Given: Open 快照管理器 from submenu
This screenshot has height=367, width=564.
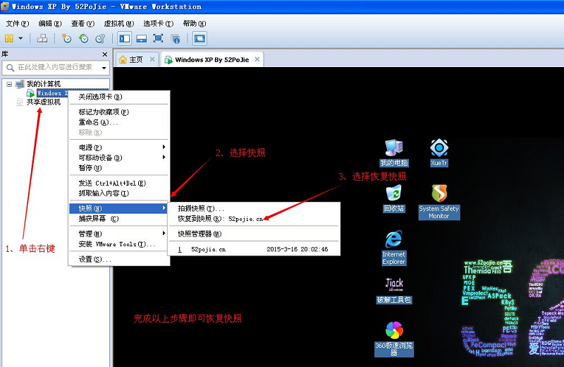Looking at the screenshot, I should coord(254,234).
